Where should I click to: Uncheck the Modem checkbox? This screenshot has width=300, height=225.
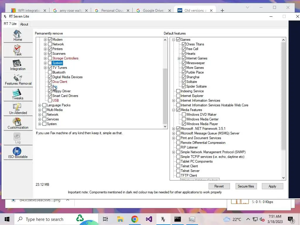(x=50, y=40)
